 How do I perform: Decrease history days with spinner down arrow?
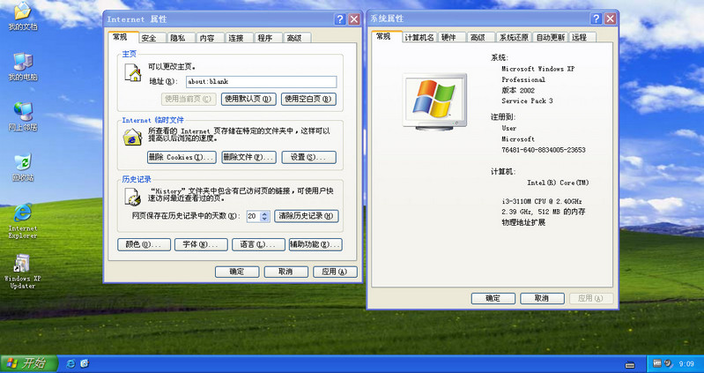click(x=264, y=219)
